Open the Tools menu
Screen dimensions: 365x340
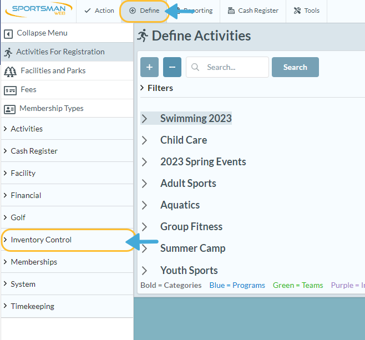[x=306, y=11]
